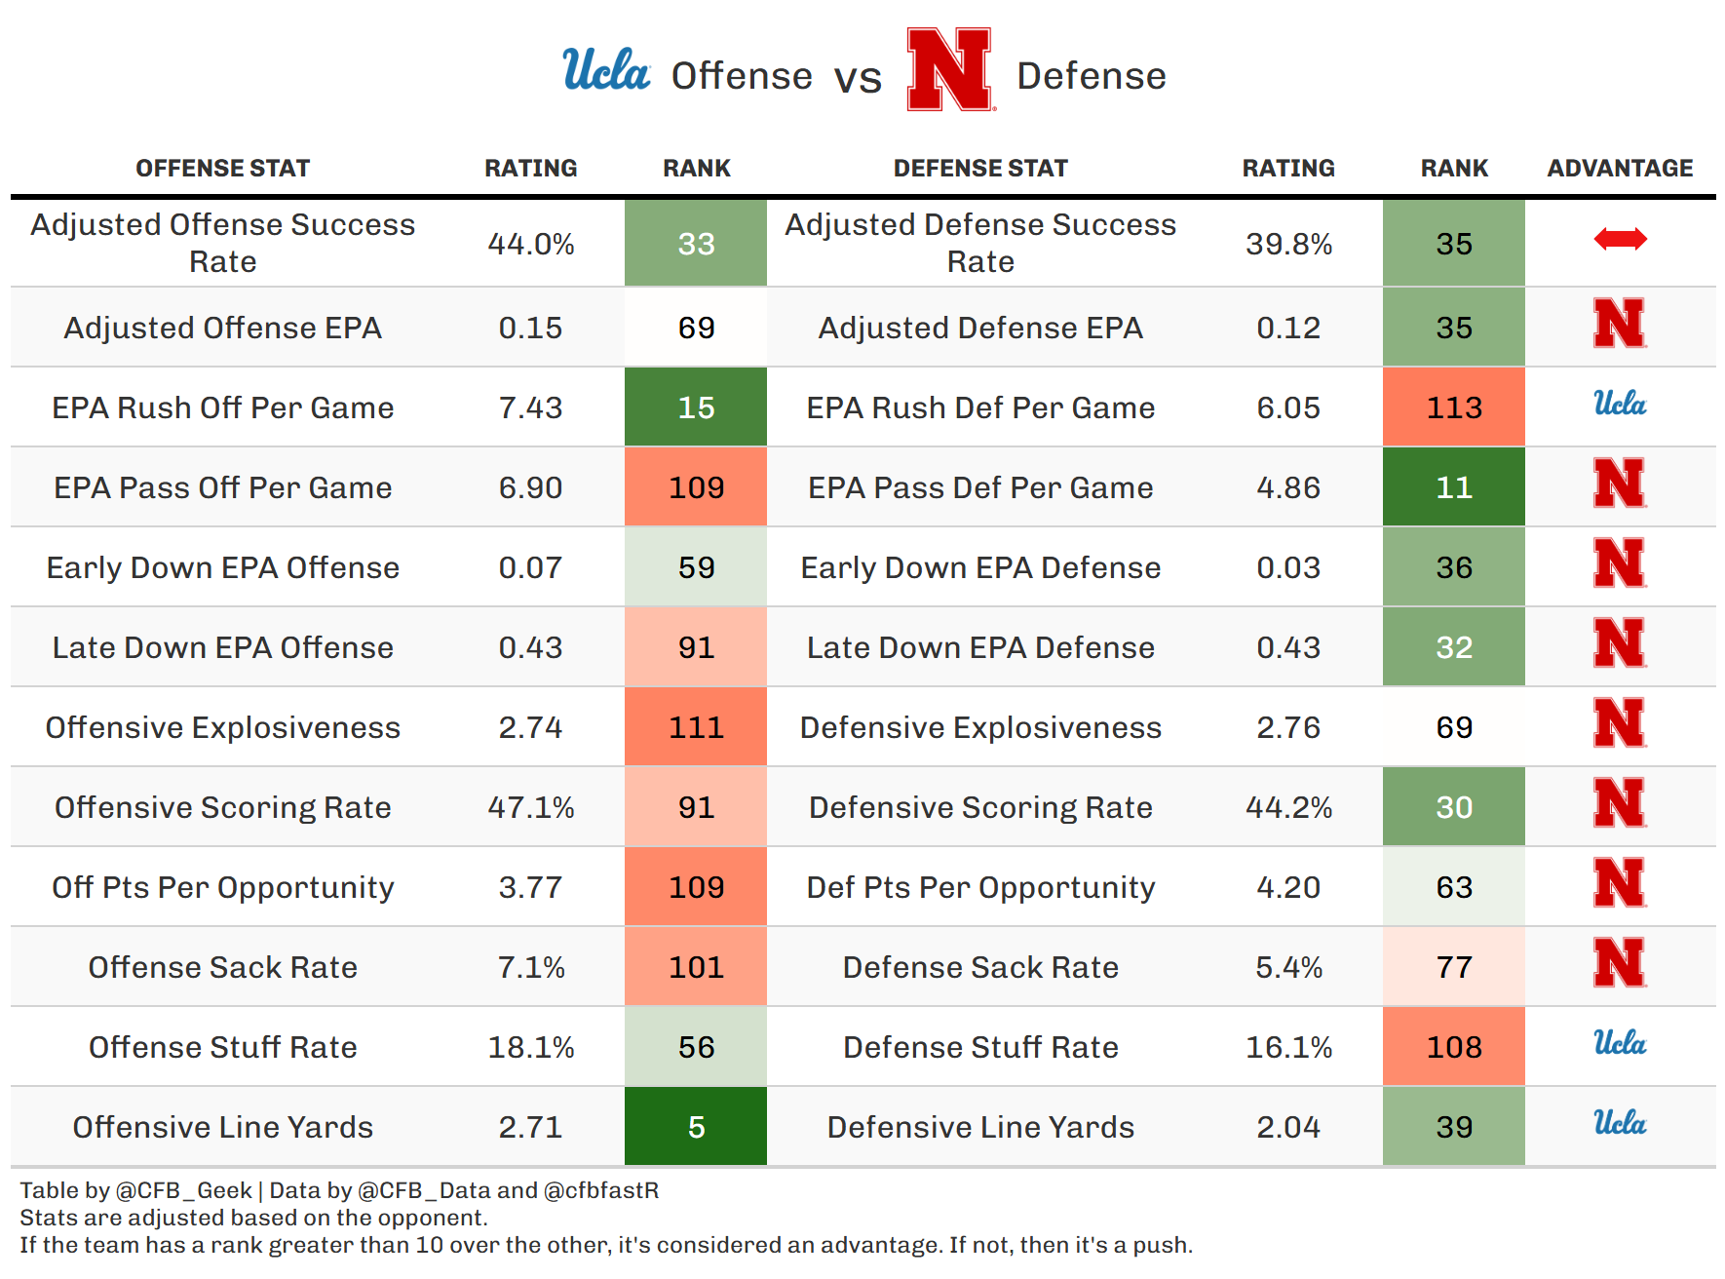This screenshot has width=1725, height=1279.
Task: Click the Nebraska logo in the Sack Rate row
Action: tap(1620, 963)
